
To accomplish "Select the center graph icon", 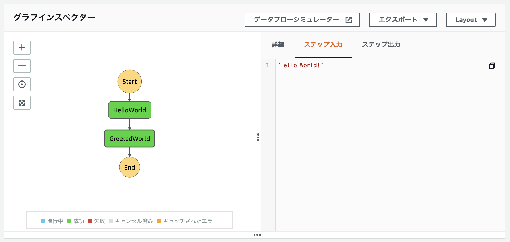I will pos(22,84).
